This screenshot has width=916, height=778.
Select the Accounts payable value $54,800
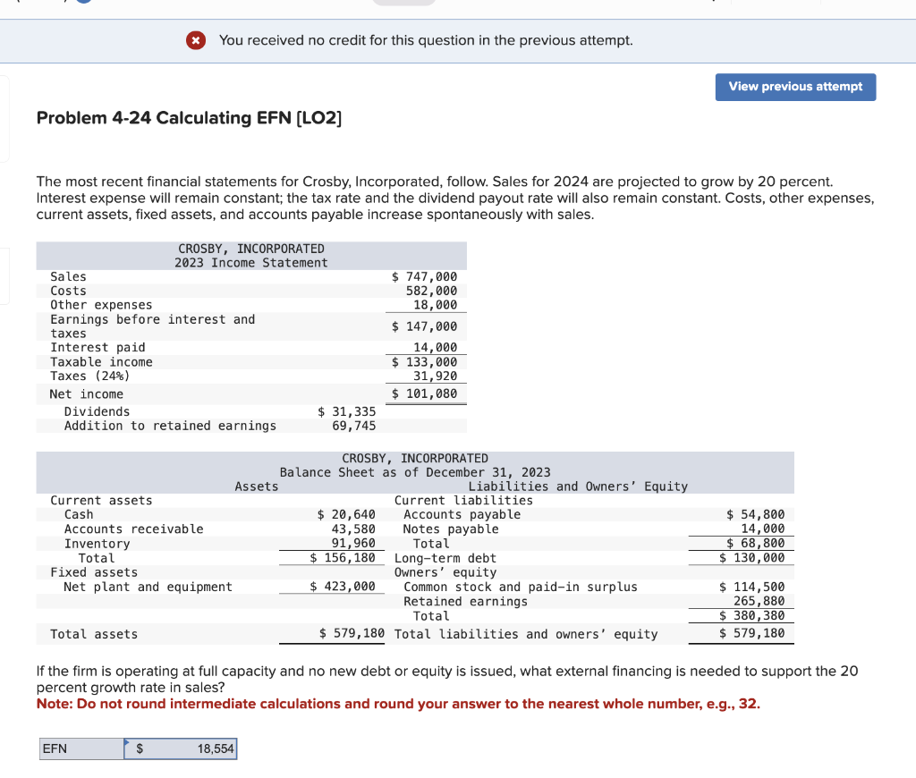coord(755,514)
